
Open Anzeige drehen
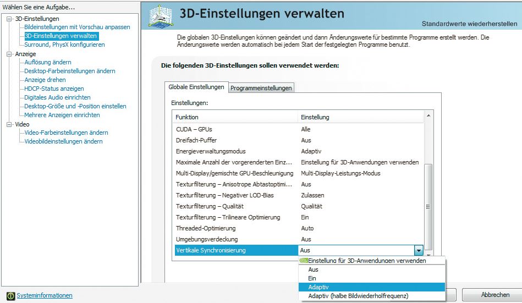tap(45, 80)
